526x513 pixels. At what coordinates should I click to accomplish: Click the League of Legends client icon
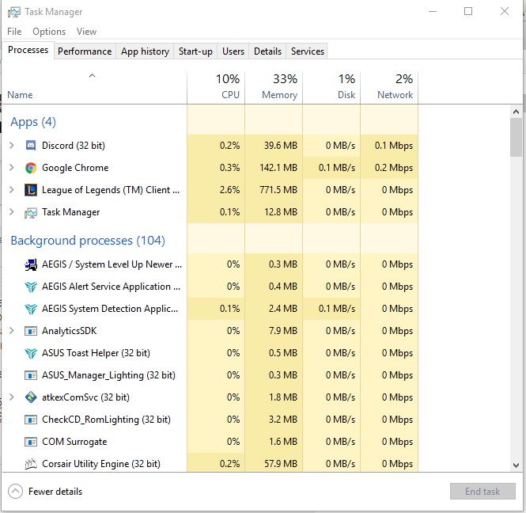[x=31, y=190]
